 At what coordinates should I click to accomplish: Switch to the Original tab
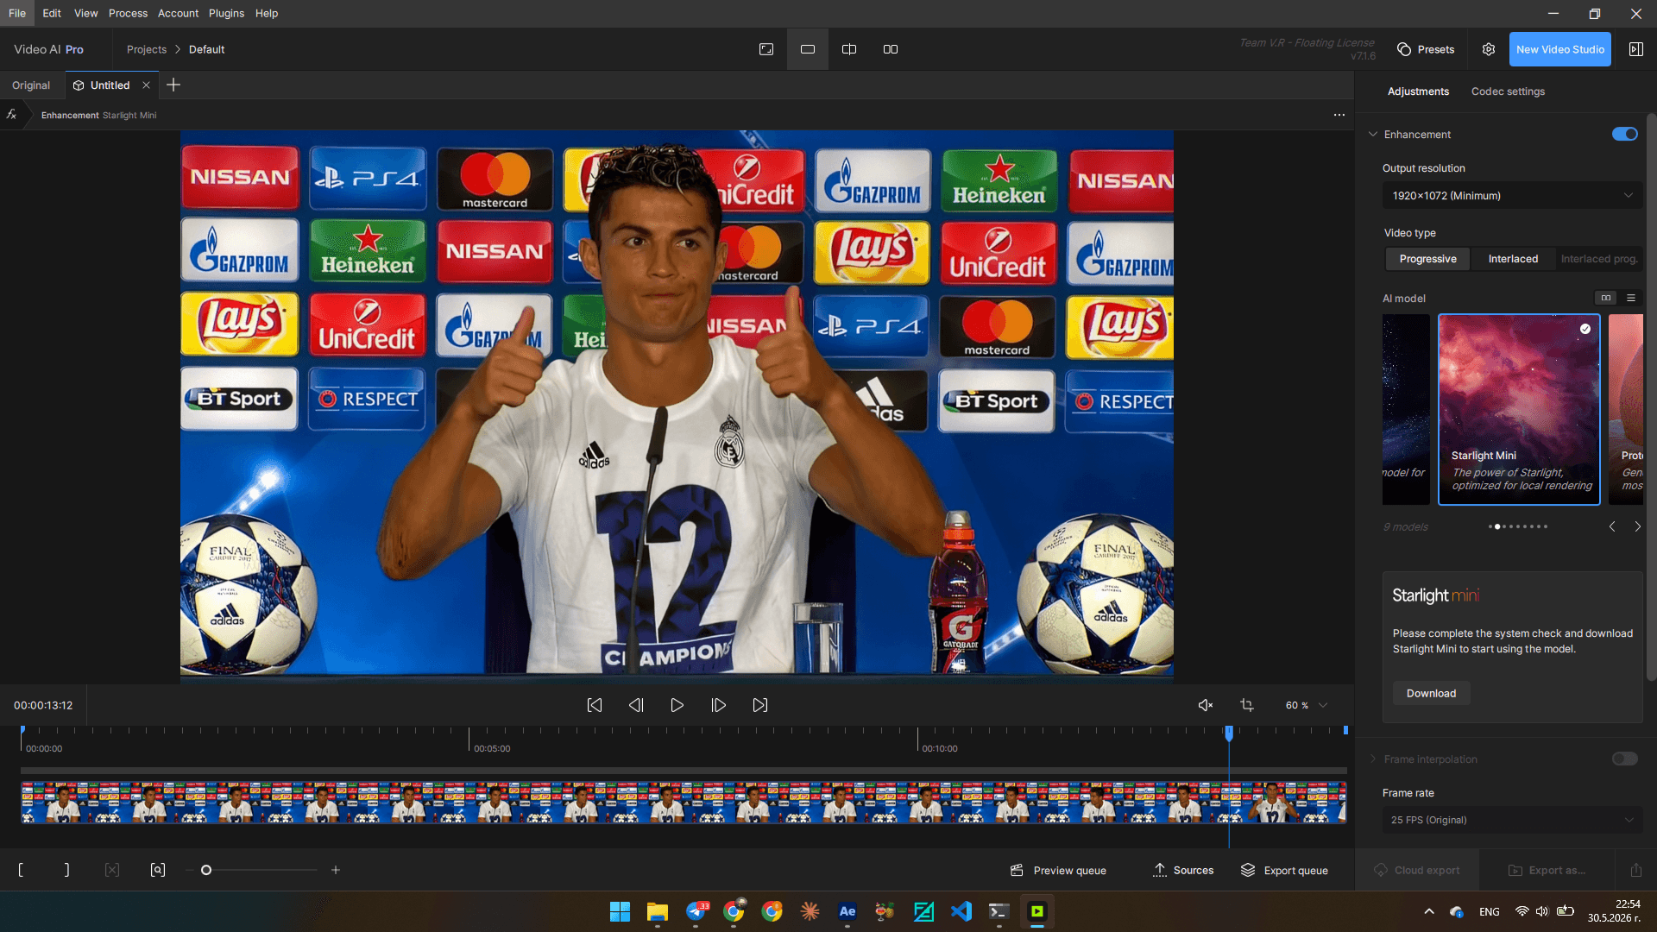click(x=31, y=85)
